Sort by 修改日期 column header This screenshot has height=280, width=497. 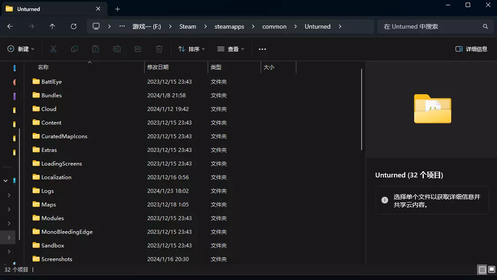[x=158, y=67]
